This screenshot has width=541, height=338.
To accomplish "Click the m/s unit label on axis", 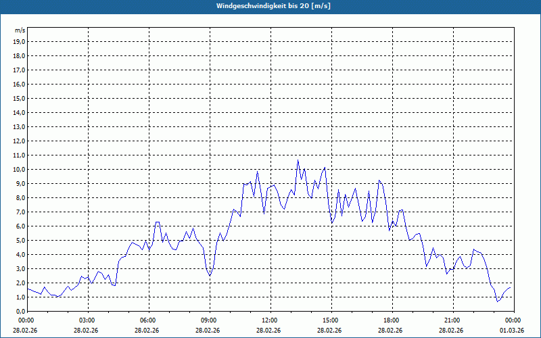I will (x=20, y=30).
